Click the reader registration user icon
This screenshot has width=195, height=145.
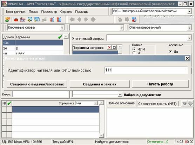pyautogui.click(x=8, y=20)
